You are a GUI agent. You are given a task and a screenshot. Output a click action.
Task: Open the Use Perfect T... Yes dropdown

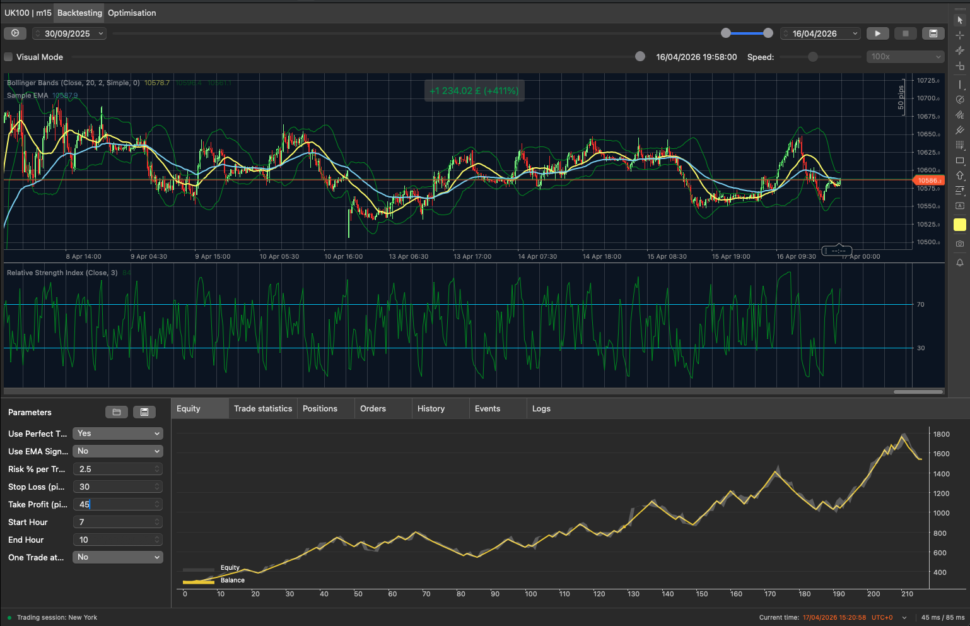point(118,434)
